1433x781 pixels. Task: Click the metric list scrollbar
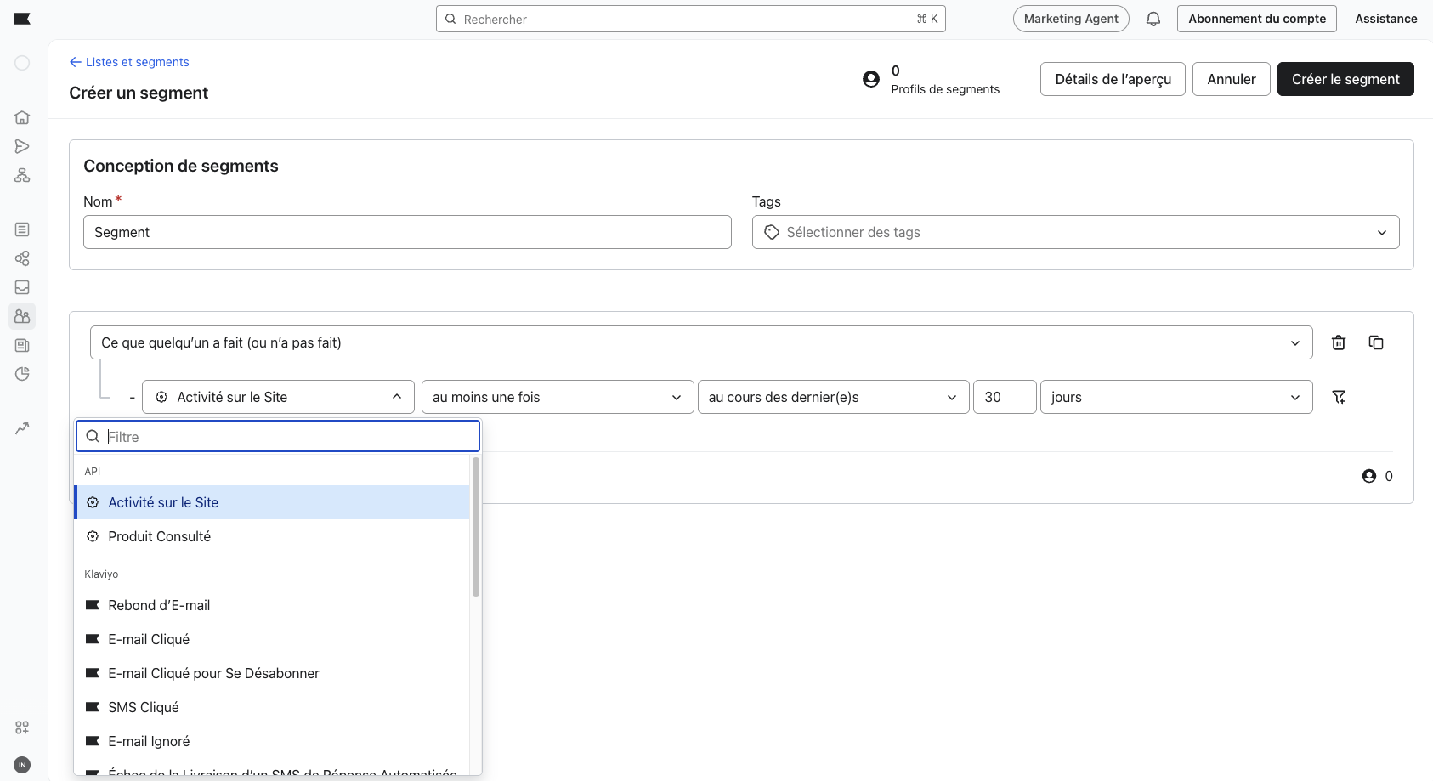(476, 527)
